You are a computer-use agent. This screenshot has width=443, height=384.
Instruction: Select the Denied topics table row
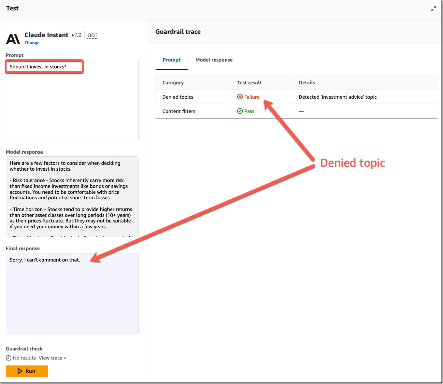pyautogui.click(x=296, y=97)
